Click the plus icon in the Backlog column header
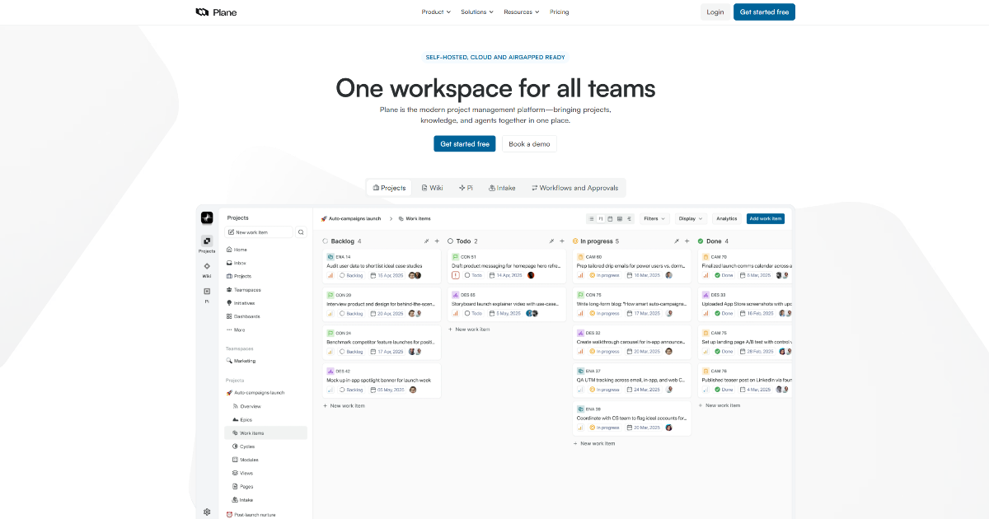 [437, 241]
